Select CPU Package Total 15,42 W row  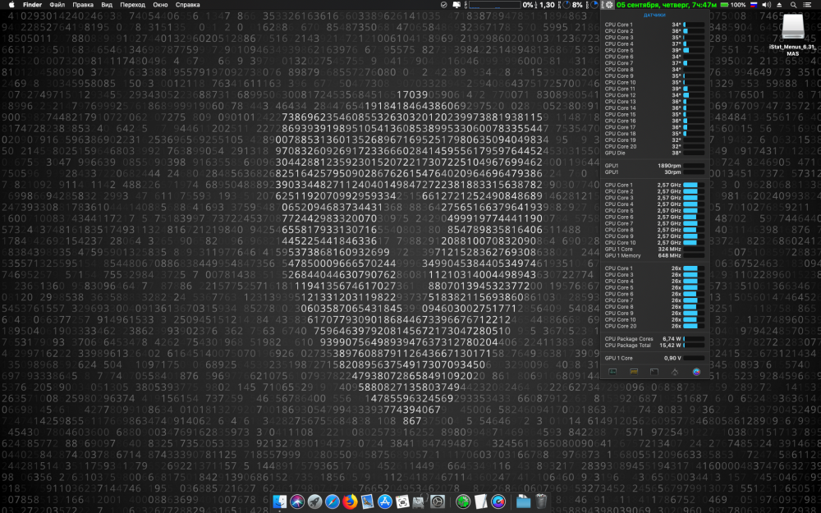pos(654,346)
